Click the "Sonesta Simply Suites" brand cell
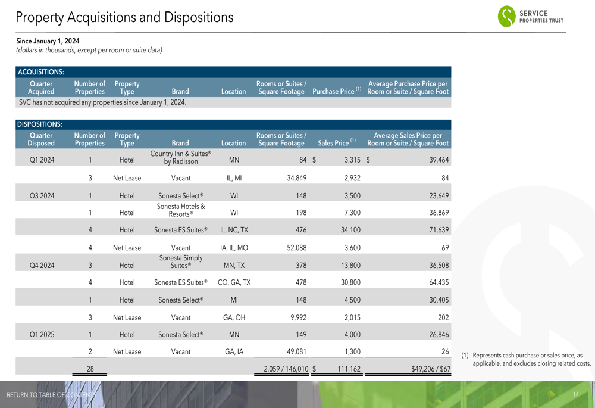Viewport: 595px width, 408px height. coord(181,261)
